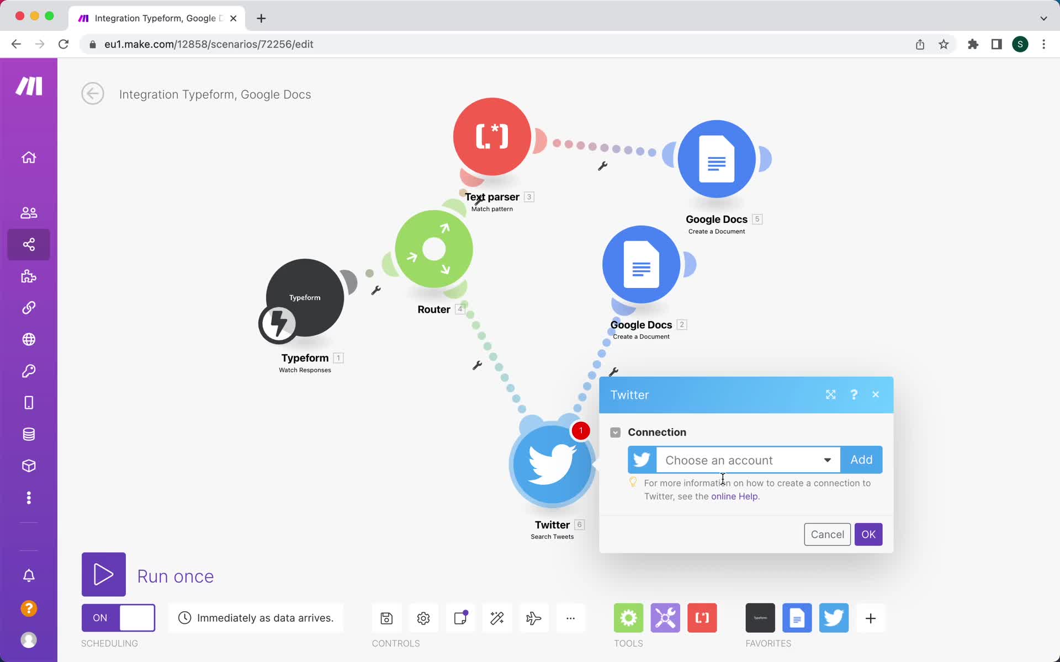
Task: Click the online Help link in Twitter dialog
Action: point(734,496)
